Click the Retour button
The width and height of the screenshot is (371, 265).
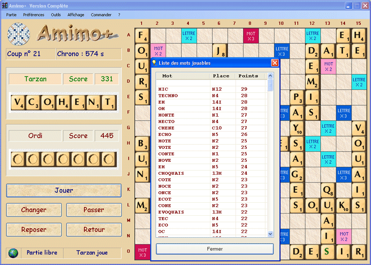[94, 230]
